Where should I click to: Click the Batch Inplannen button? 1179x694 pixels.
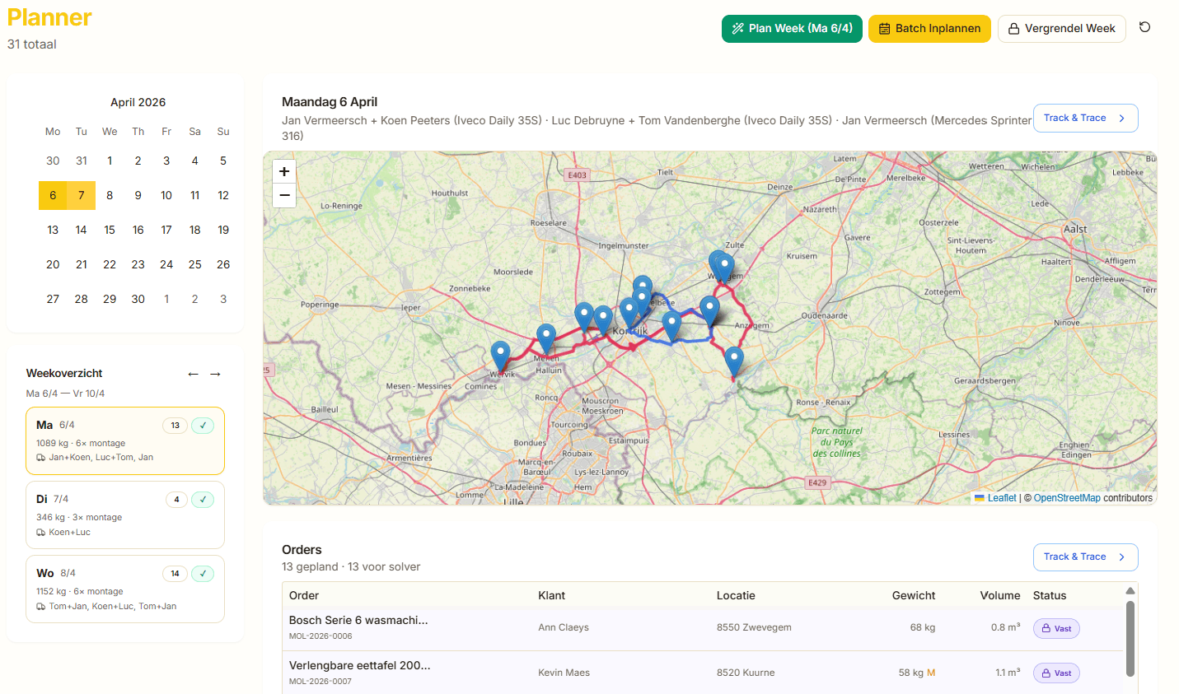tap(929, 28)
